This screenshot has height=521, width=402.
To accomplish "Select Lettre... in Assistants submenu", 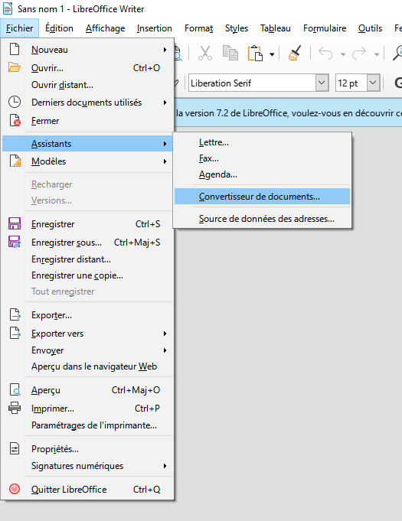I will 263,142.
